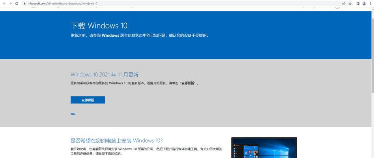This screenshot has height=158, width=374.
Task: Click the 下载 Windows 10 heading
Action: (99, 26)
